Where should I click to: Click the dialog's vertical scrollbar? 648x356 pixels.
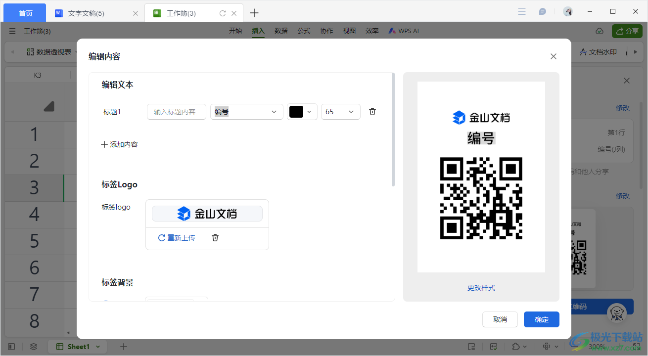coord(393,130)
